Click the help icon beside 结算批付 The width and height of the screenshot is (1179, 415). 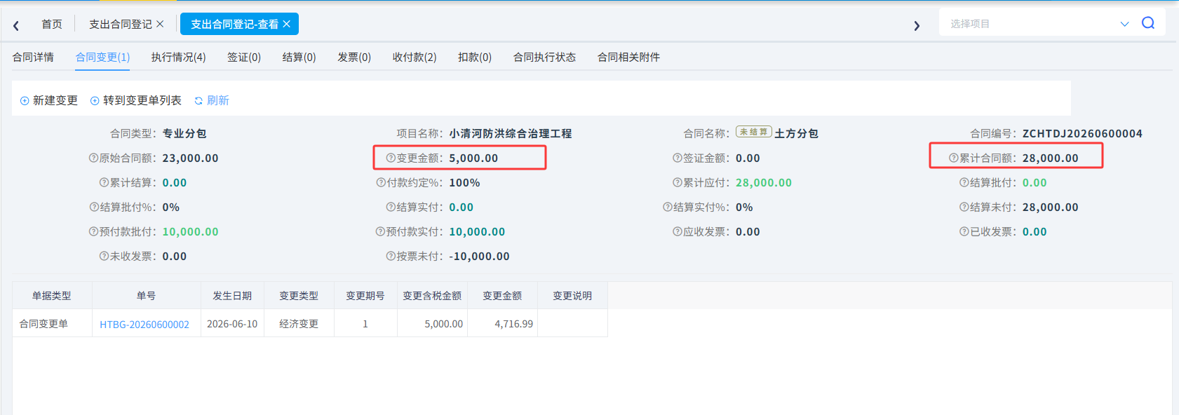click(x=964, y=182)
